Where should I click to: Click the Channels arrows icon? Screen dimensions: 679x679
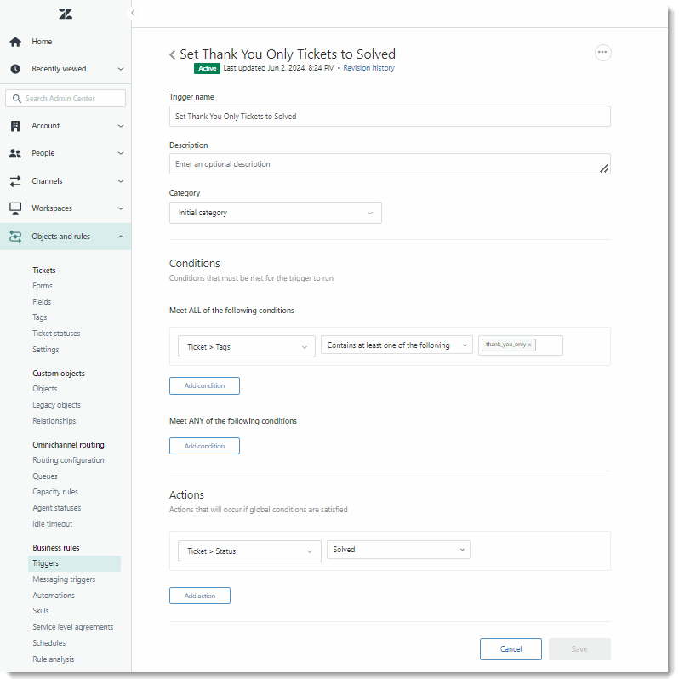tap(15, 181)
